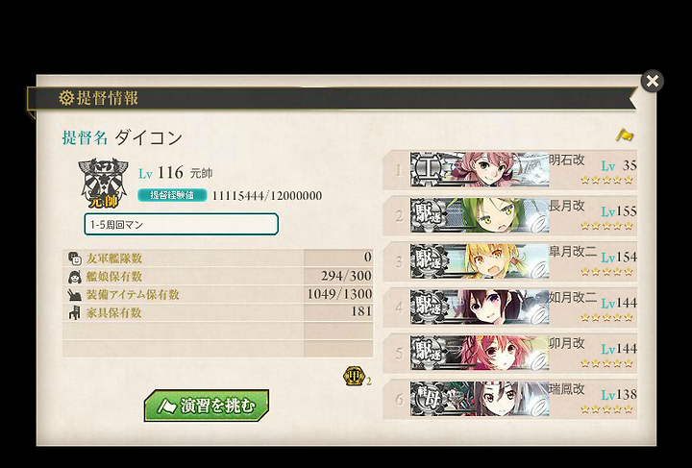The width and height of the screenshot is (692, 468).
Task: Click the 艦娘保有数 ship girl icon
Action: pyautogui.click(x=75, y=277)
